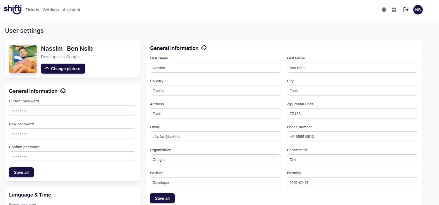Screen dimensions: 439x205
Task: Click the Address field
Action: (215, 113)
